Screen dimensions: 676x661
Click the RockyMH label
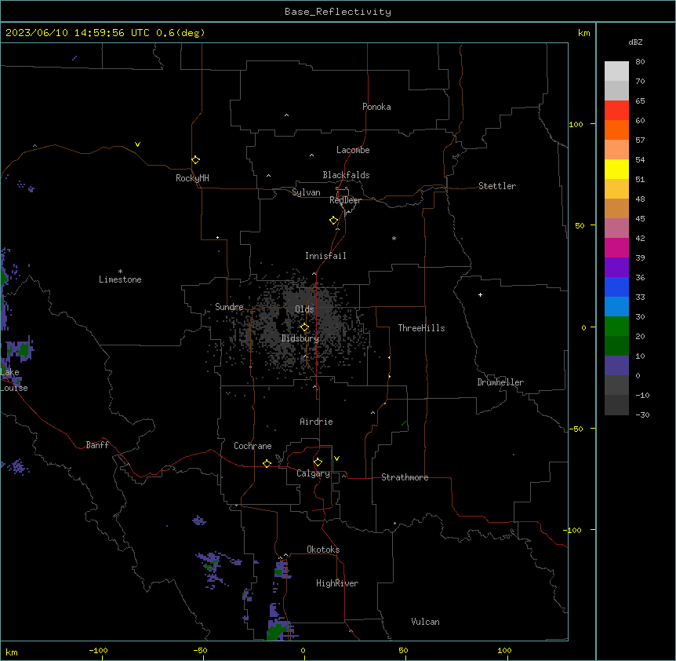click(x=192, y=178)
